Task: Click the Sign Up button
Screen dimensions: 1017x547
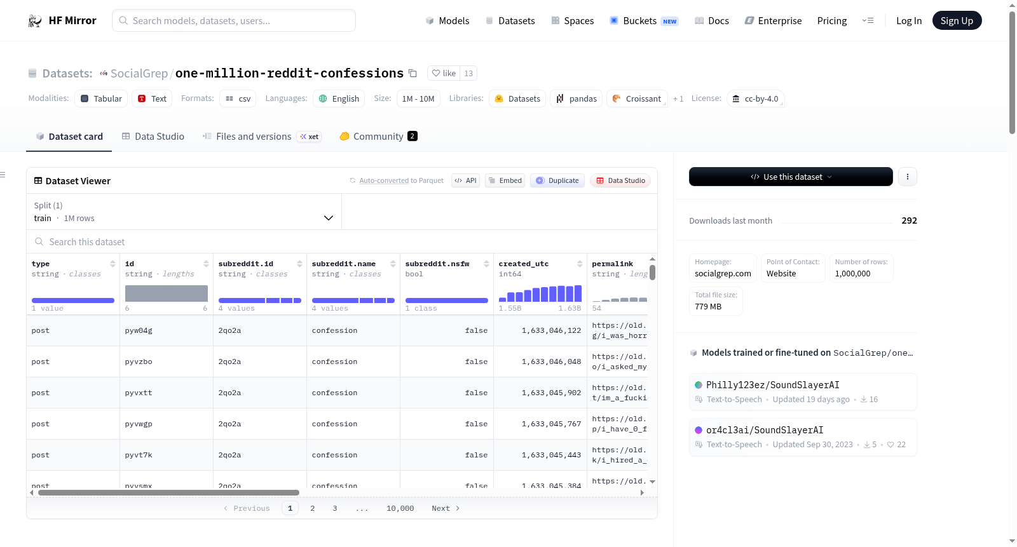Action: 957,21
